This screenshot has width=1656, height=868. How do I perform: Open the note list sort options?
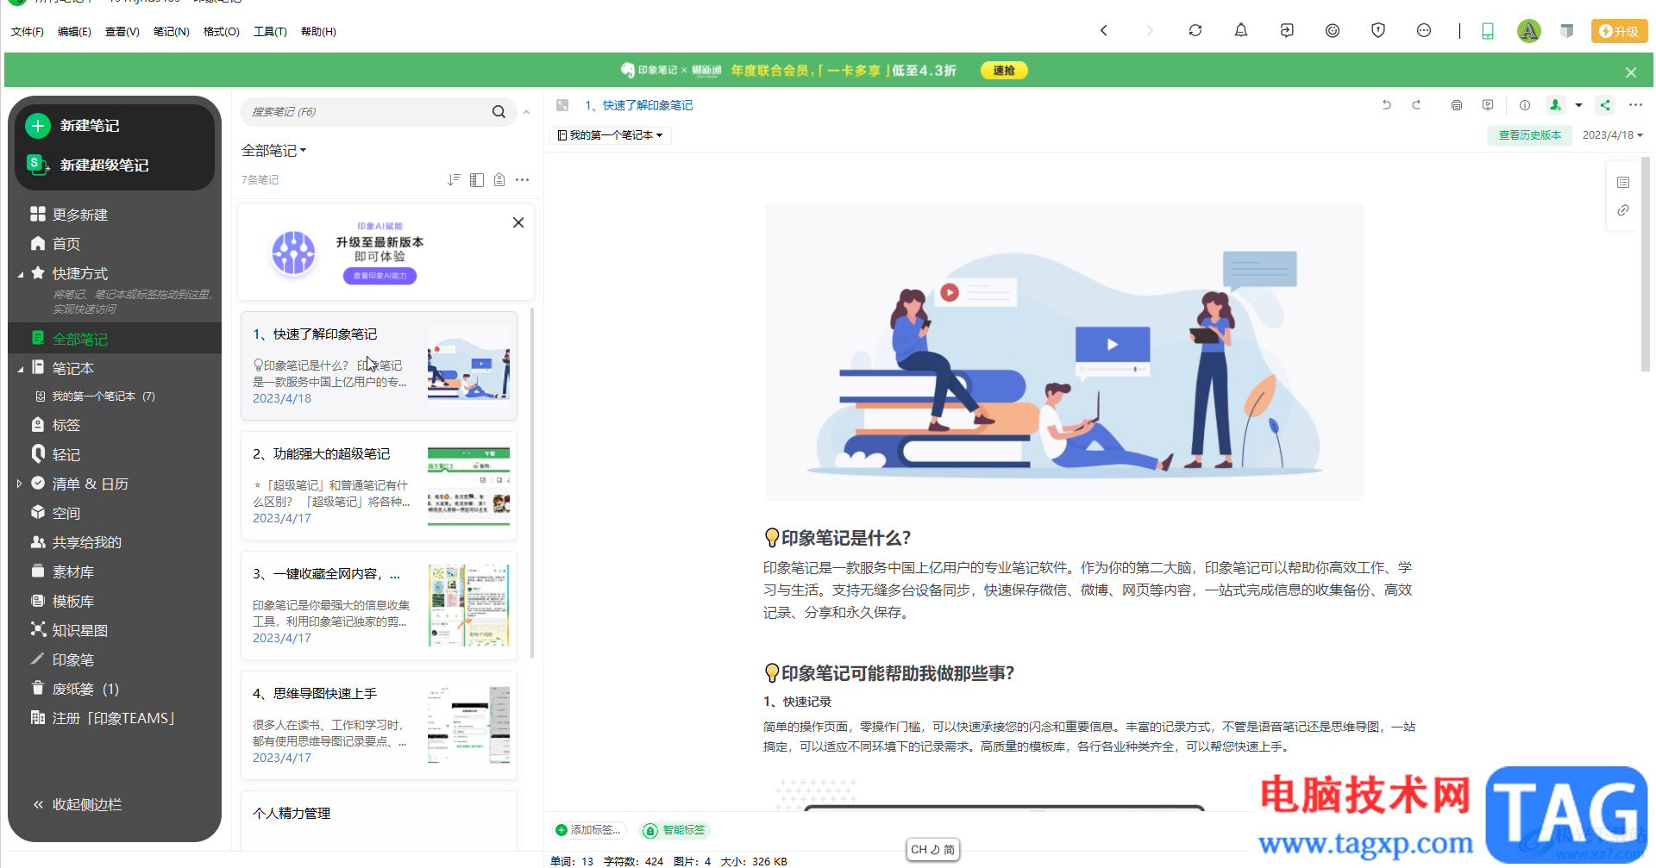coord(454,179)
